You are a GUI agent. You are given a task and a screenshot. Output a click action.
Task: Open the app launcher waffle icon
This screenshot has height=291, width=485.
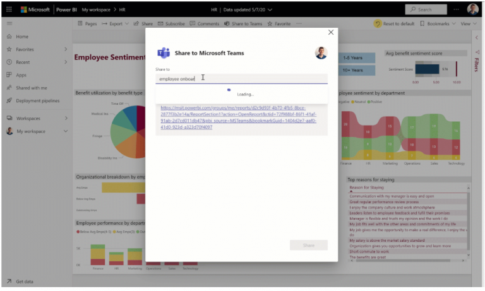9,9
